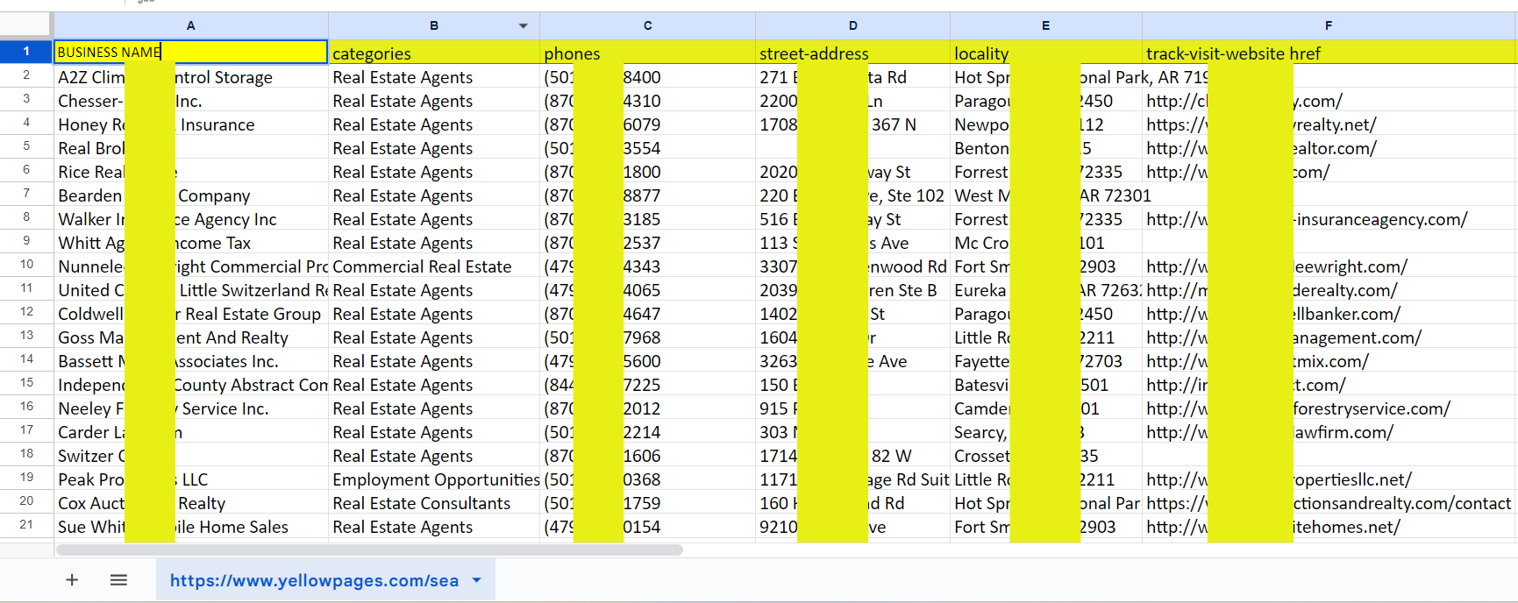This screenshot has width=1518, height=603.
Task: Select column C header
Action: point(647,26)
